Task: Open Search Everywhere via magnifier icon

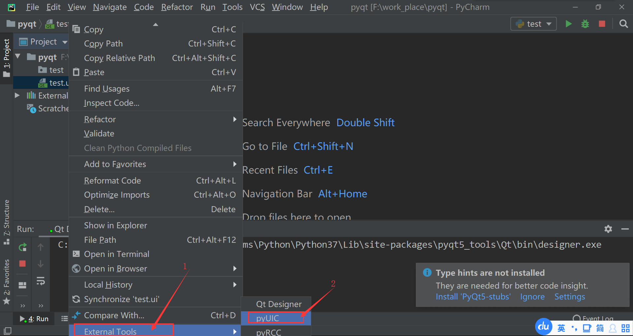Action: (623, 24)
